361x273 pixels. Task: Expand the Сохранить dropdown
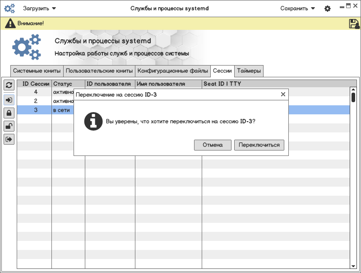click(x=297, y=9)
